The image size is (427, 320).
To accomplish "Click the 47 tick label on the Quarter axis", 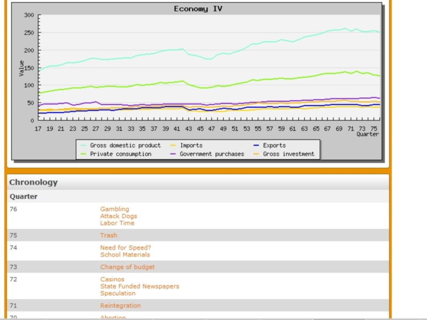I will 211,129.
